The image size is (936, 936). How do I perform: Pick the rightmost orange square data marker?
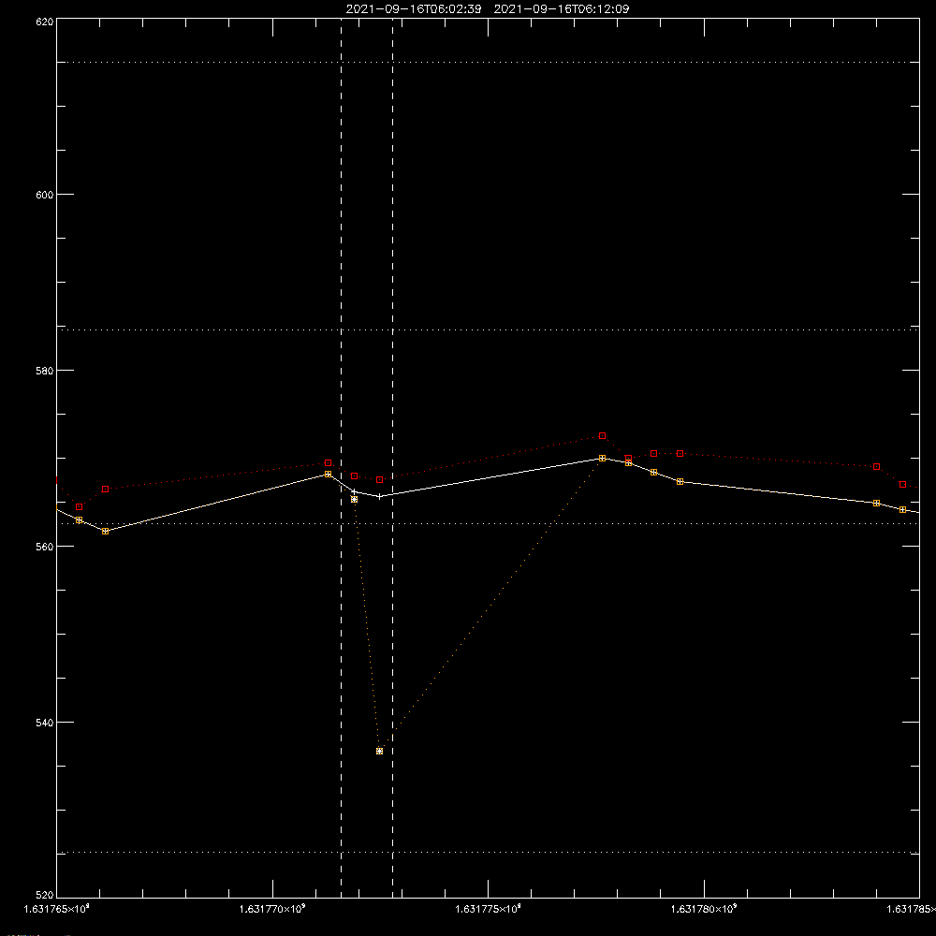(x=902, y=510)
